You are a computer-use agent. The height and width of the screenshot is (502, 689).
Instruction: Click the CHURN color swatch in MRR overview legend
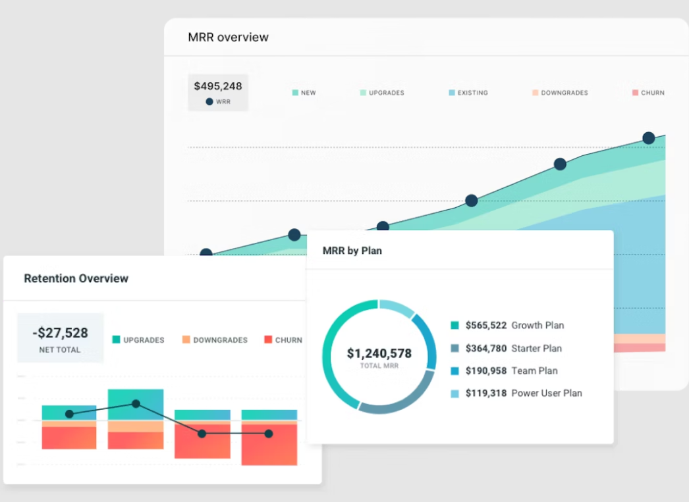click(x=635, y=93)
